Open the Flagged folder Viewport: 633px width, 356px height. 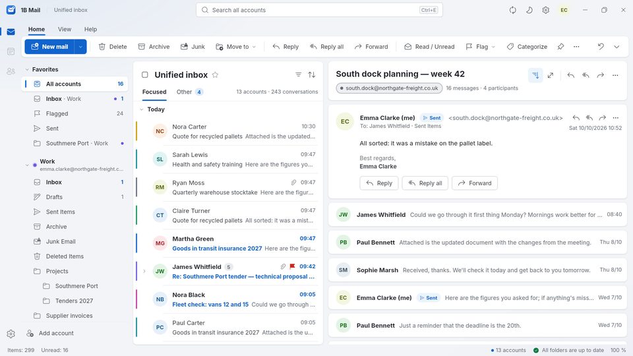75,114
